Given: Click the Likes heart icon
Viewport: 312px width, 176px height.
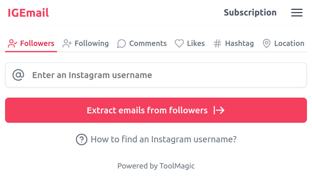Looking at the screenshot, I should [179, 43].
